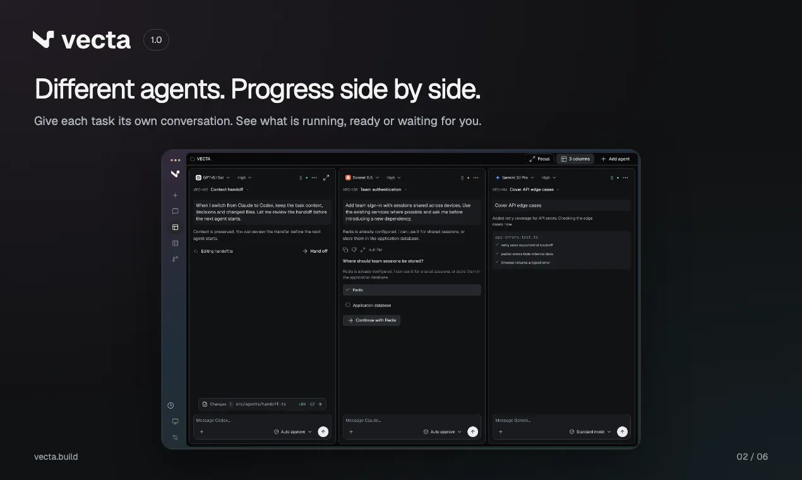Open the Auto approve dropdown in the Codex box
Screen dimensions: 802x480
pyautogui.click(x=293, y=432)
